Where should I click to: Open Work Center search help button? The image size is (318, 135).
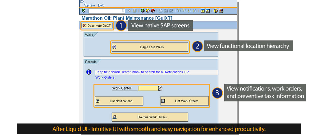pos(160,88)
